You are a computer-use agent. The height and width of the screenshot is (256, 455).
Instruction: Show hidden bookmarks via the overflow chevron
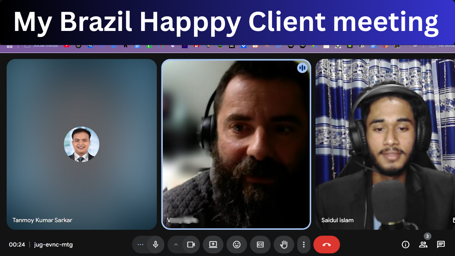[x=415, y=46]
